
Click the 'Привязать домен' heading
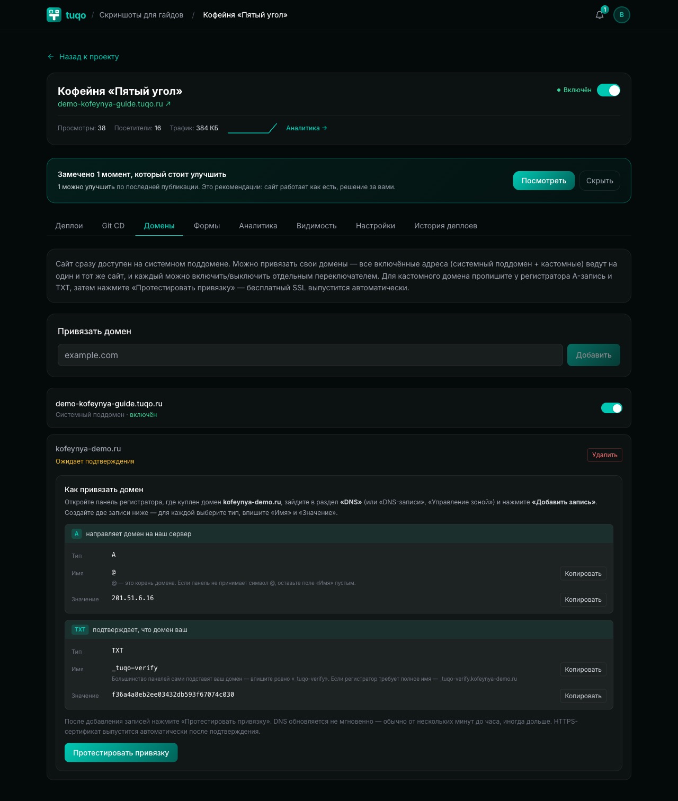click(x=94, y=332)
